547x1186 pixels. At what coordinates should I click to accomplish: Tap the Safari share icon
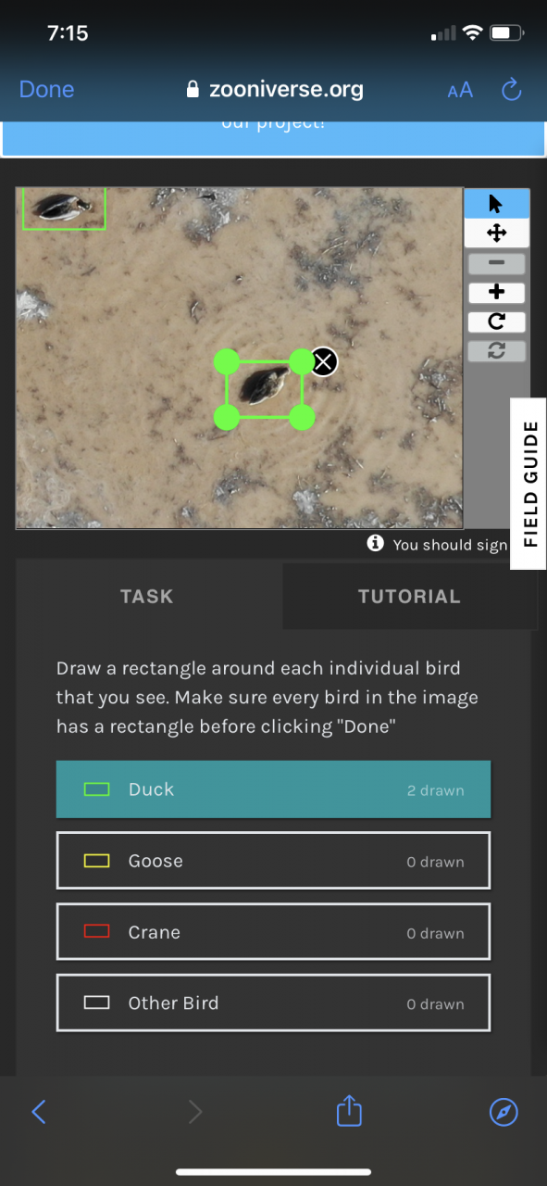(349, 1110)
